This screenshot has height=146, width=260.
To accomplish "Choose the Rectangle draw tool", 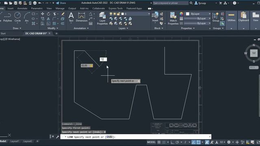I will 33,14.
